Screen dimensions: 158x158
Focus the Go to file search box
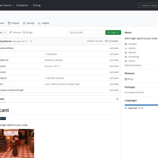pyautogui.click(x=86, y=32)
